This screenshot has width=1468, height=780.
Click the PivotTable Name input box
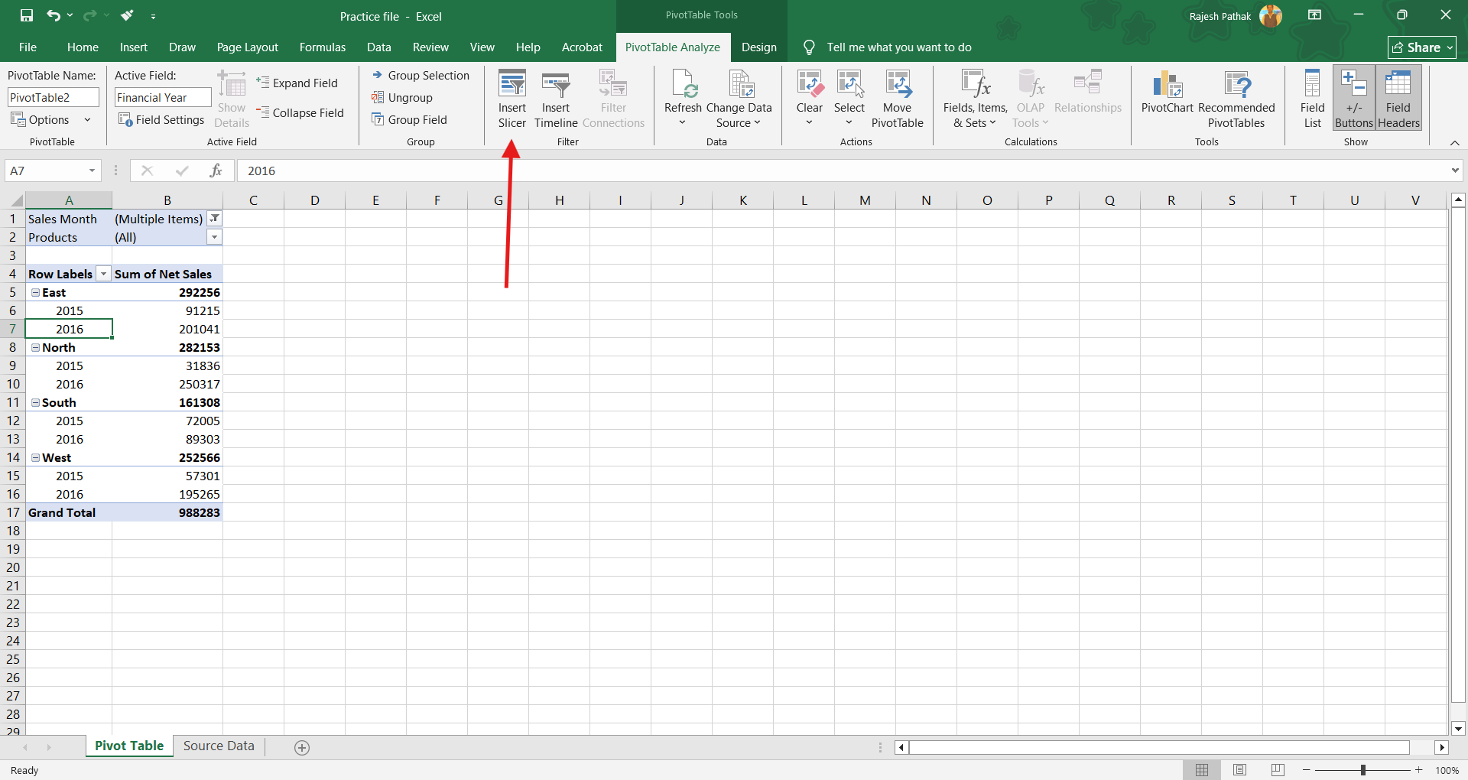(53, 98)
